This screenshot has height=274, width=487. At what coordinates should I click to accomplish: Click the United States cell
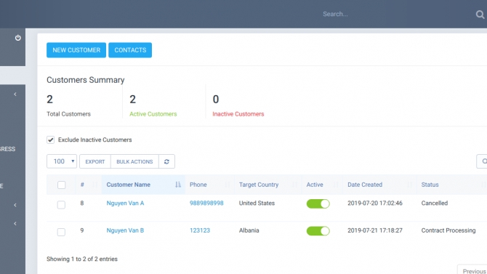(x=257, y=204)
